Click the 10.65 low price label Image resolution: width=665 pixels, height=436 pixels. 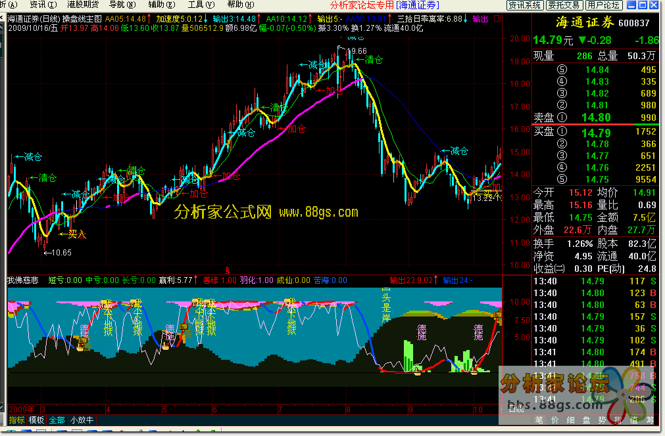coord(61,253)
